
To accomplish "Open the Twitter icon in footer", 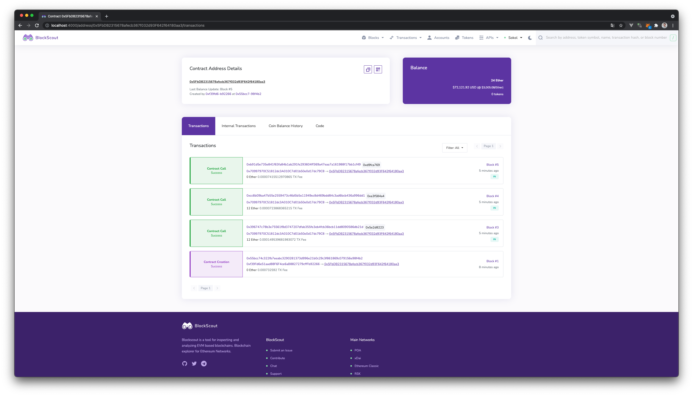I will 194,364.
